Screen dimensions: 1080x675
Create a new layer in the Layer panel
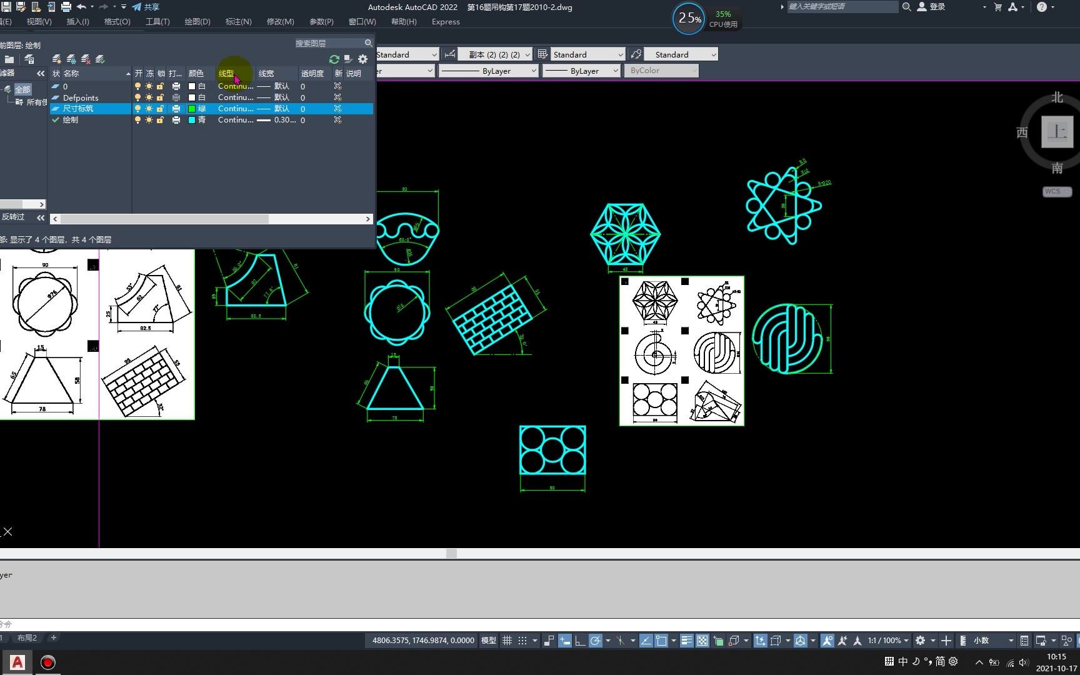(x=56, y=59)
